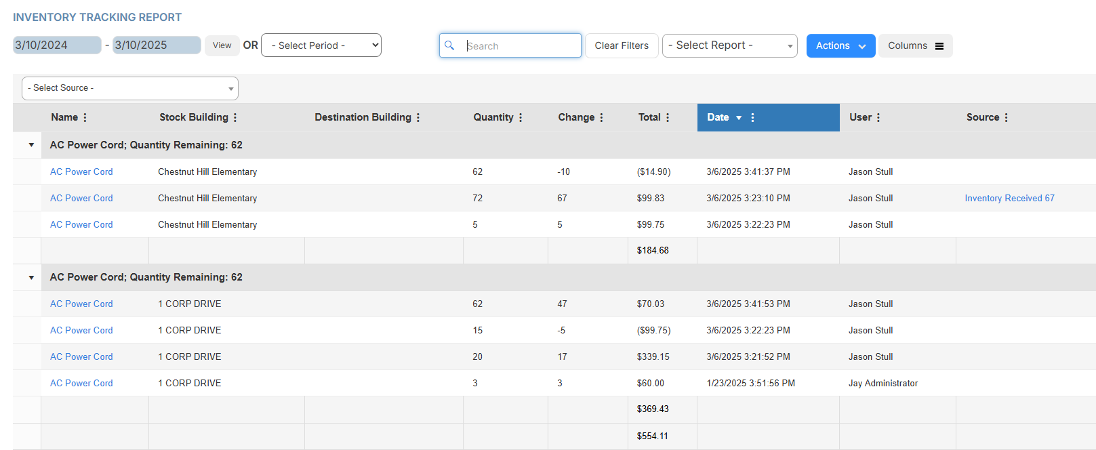This screenshot has height=450, width=1096.
Task: Open AC Power Cord link with total $70.03
Action: pyautogui.click(x=81, y=304)
